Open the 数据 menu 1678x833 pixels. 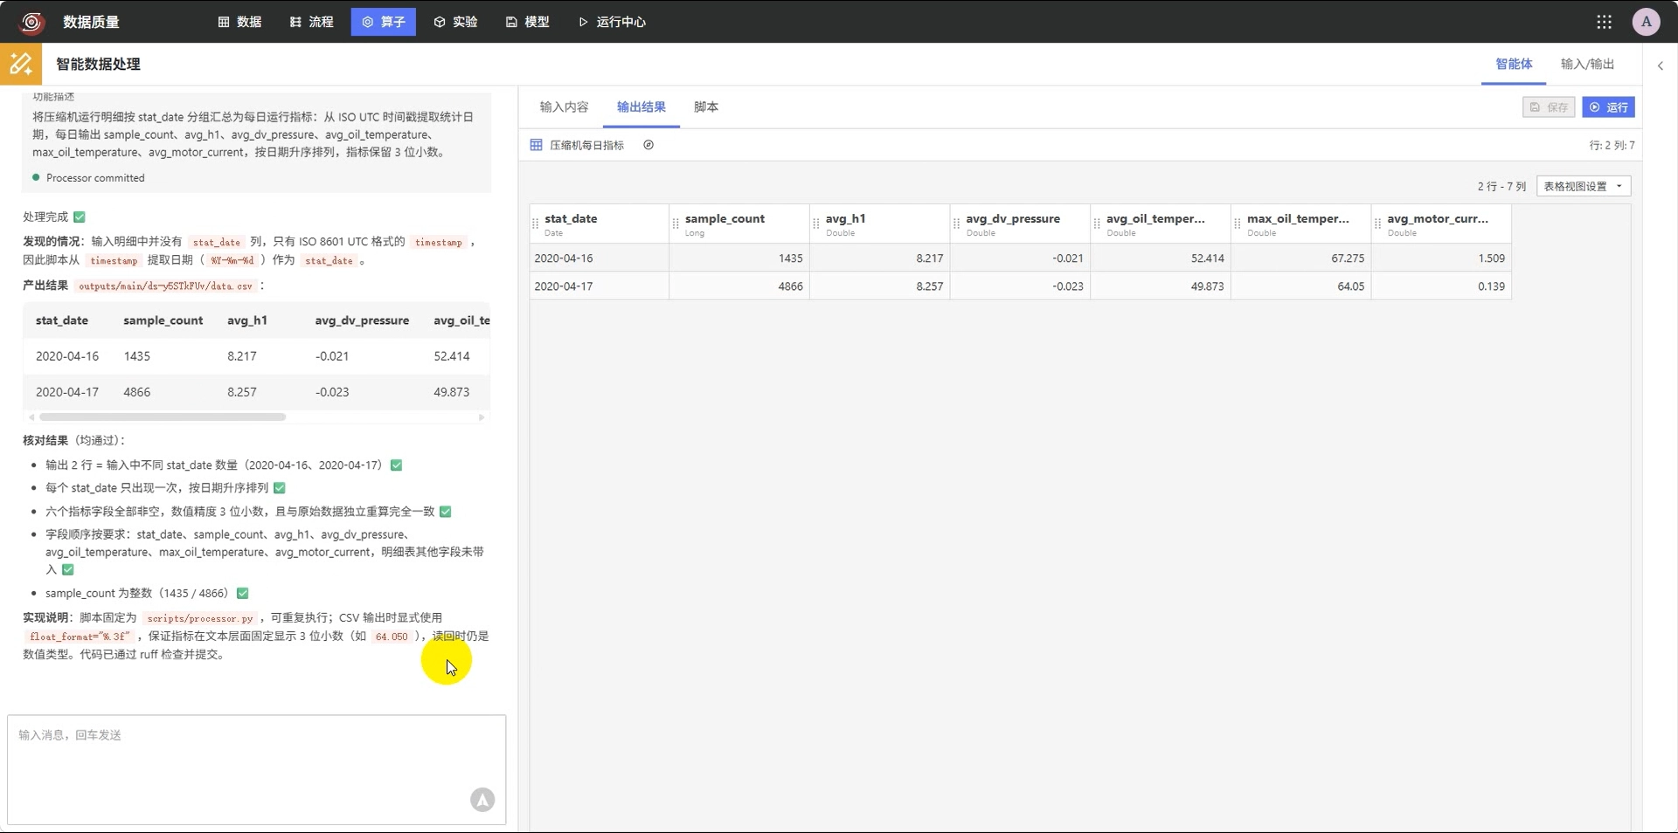239,22
